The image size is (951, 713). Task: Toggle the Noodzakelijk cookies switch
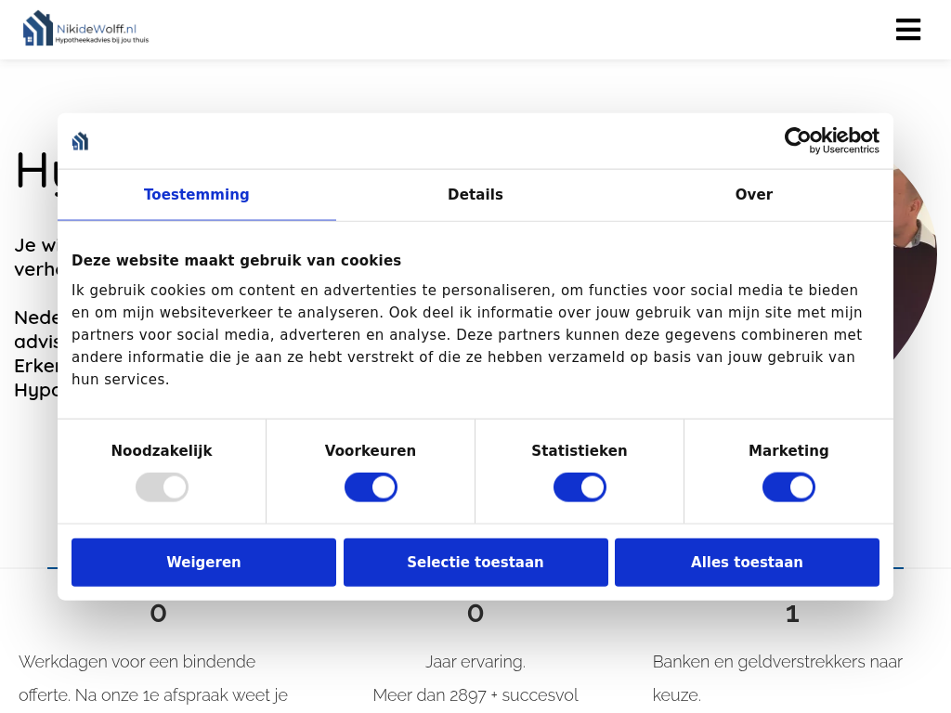tap(162, 487)
